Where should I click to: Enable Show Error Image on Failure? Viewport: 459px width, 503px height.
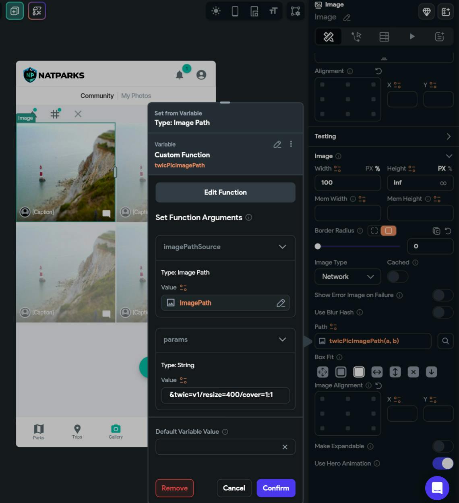point(443,295)
